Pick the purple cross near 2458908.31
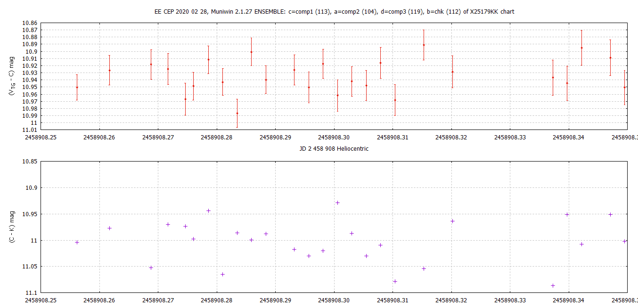Viewport: 638px width, 308px height. click(x=395, y=281)
